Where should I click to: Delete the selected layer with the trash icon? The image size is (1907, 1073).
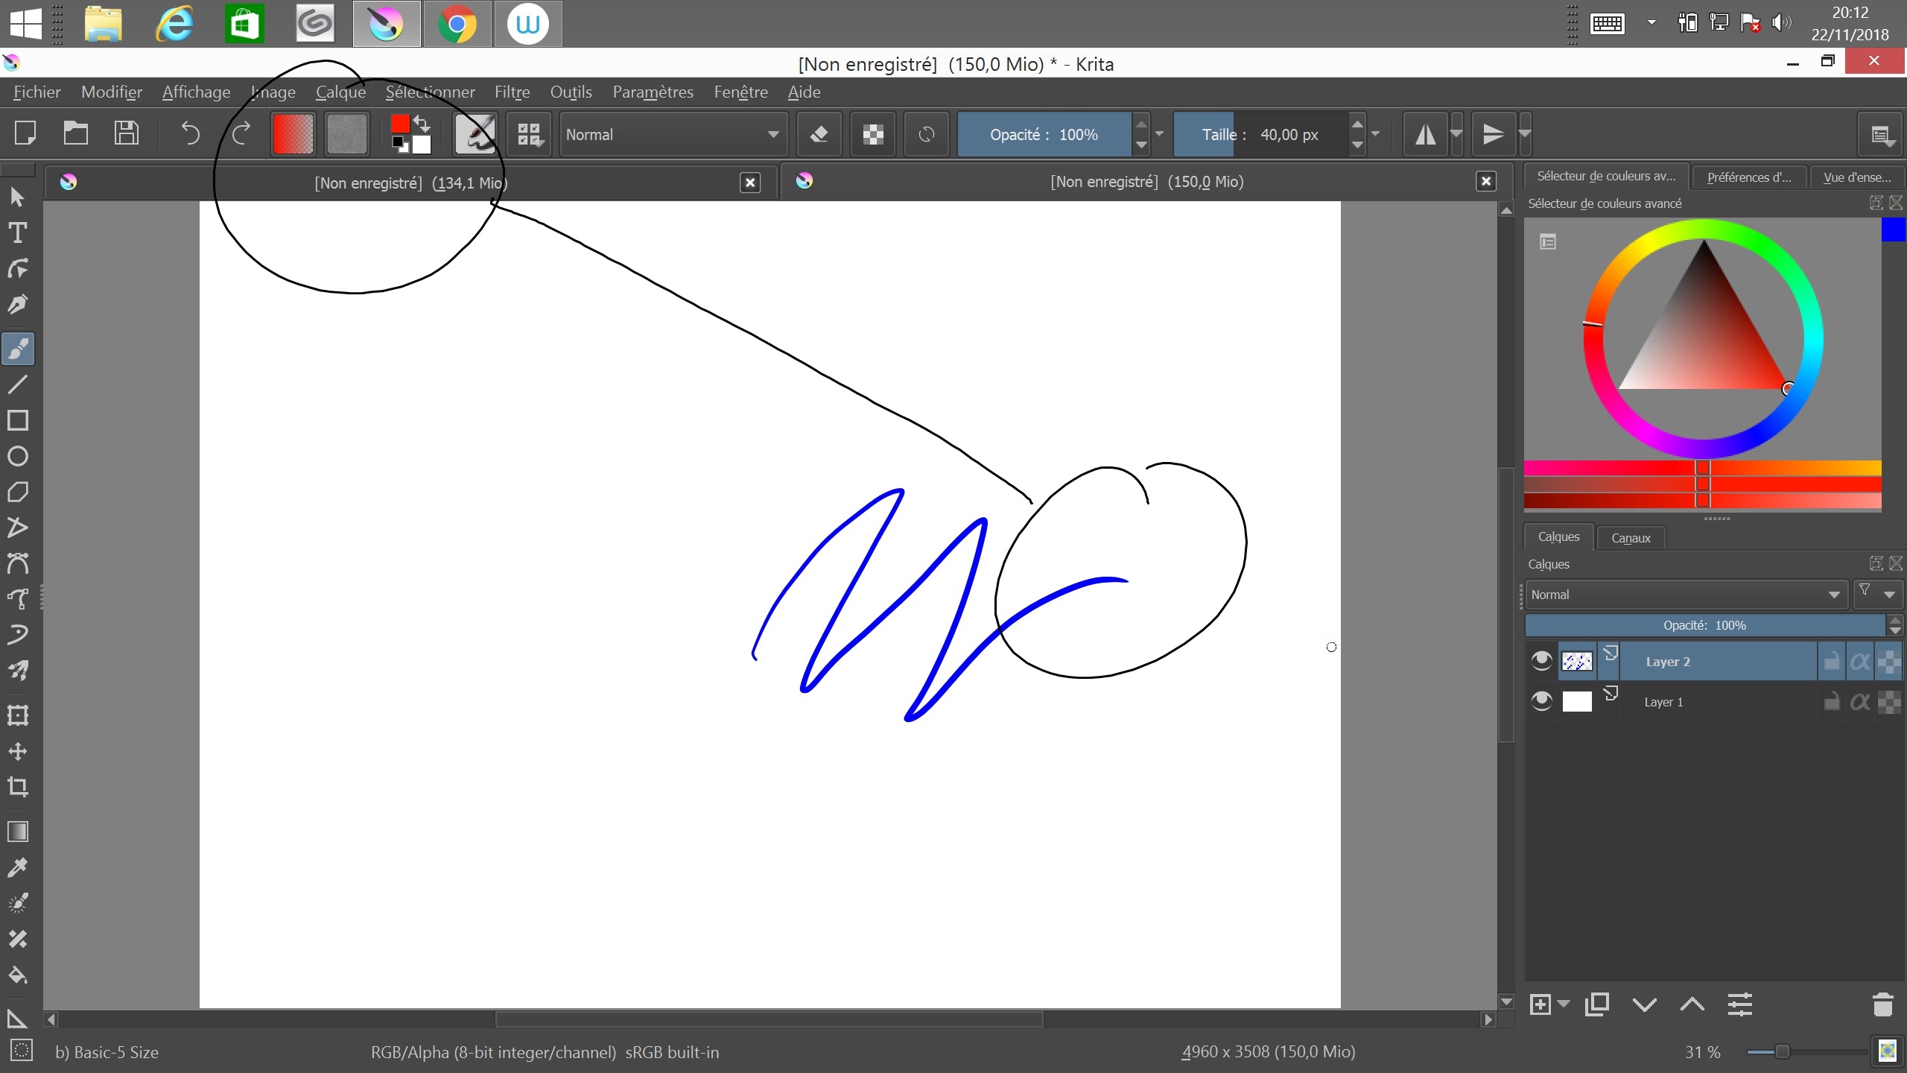tap(1882, 1004)
